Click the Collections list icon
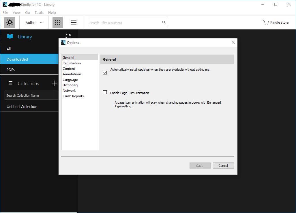 10,83
